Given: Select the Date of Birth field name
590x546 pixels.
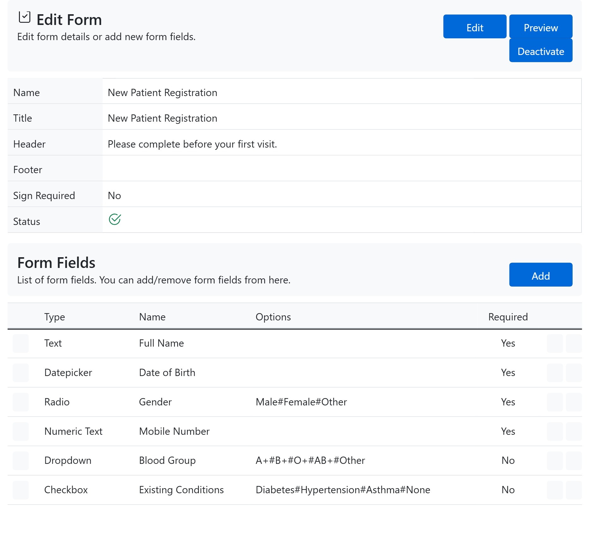Looking at the screenshot, I should (x=167, y=373).
